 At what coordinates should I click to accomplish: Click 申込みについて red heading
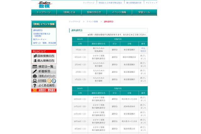[44, 51]
